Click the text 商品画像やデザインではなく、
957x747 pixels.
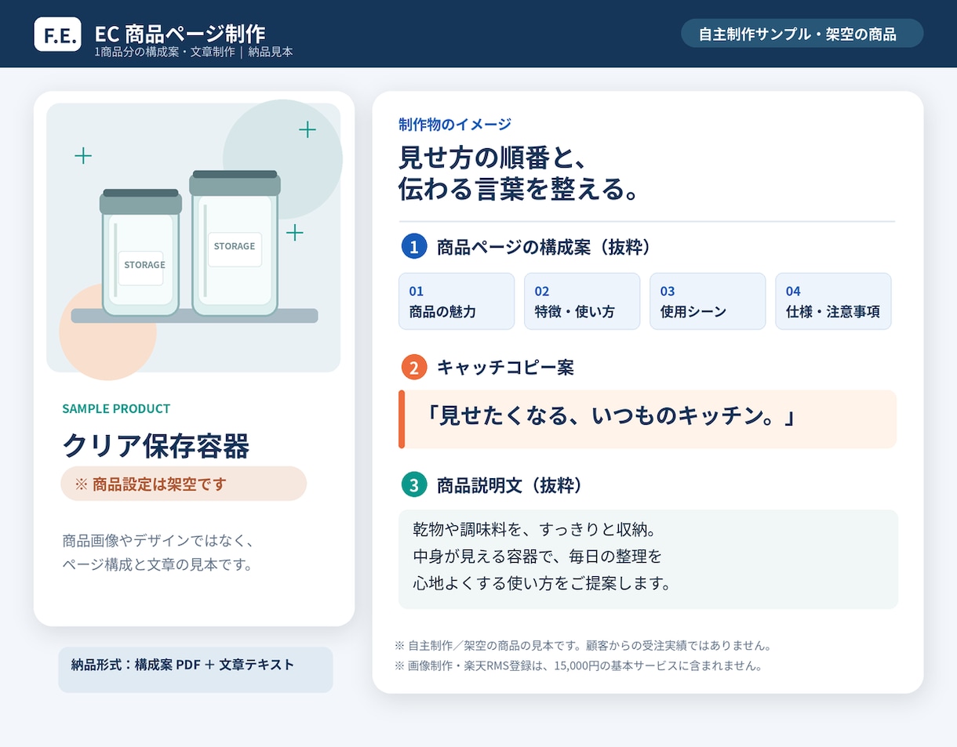coord(158,541)
